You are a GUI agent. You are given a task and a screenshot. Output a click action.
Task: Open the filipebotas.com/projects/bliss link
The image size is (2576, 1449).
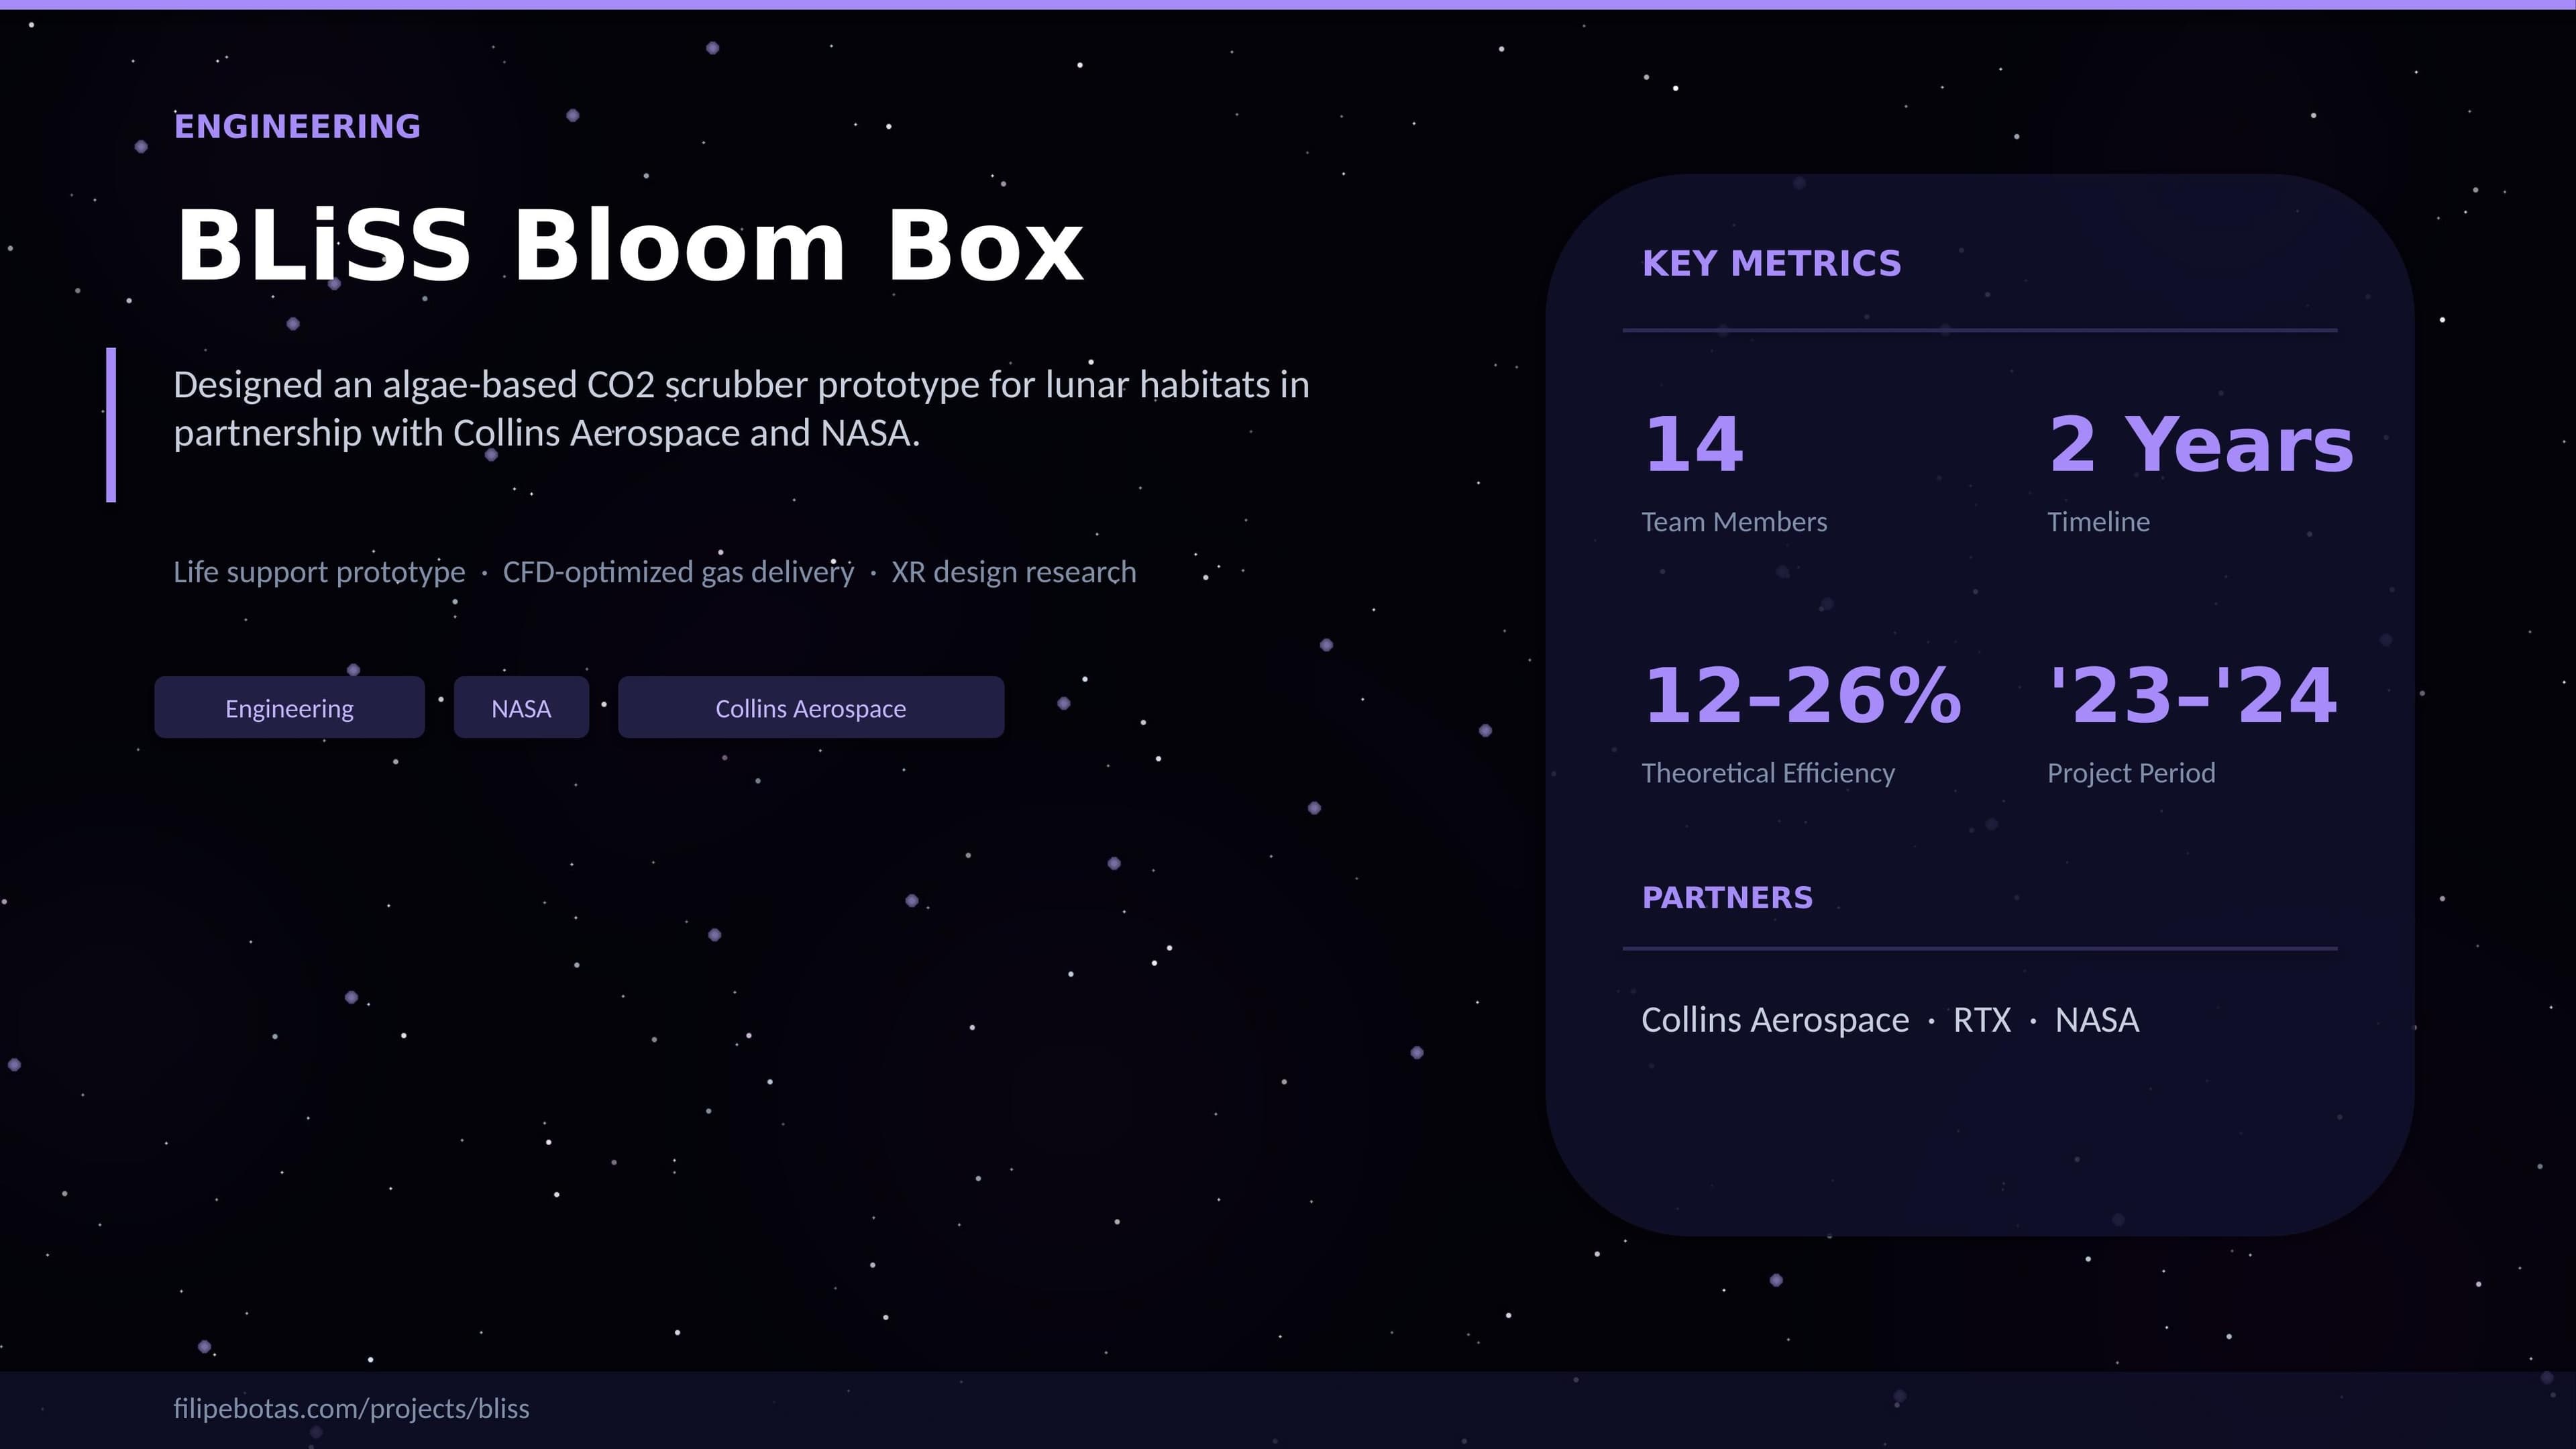351,1408
